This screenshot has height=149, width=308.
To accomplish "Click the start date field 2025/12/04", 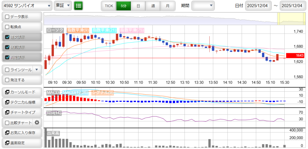I will pyautogui.click(x=259, y=6).
